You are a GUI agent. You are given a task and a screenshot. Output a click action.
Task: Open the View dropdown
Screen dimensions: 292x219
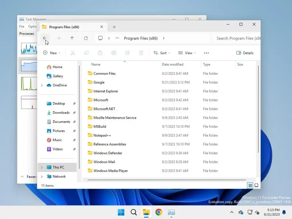[187, 53]
